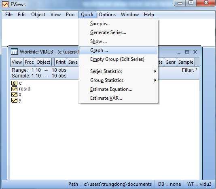The height and width of the screenshot is (189, 216).
Task: Select the y series icon
Action: (x=14, y=100)
